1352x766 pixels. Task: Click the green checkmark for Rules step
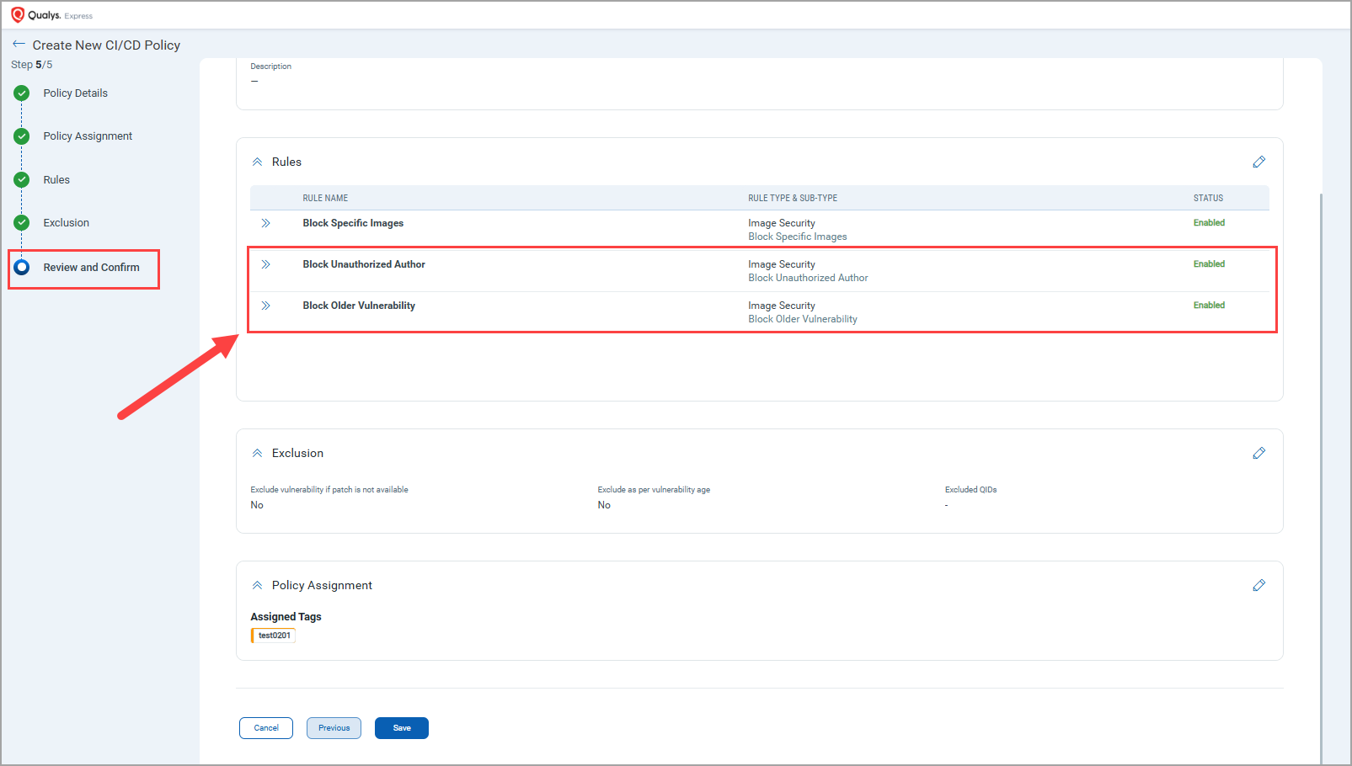tap(22, 179)
